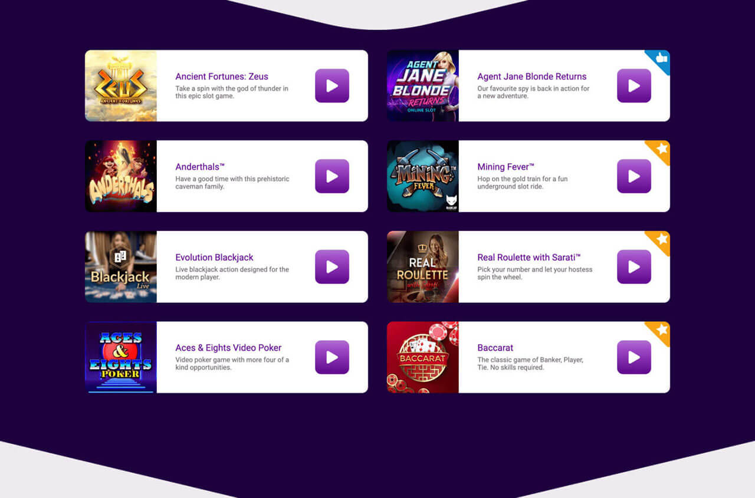Image resolution: width=755 pixels, height=498 pixels.
Task: Follow the Baccarat title link
Action: [495, 348]
